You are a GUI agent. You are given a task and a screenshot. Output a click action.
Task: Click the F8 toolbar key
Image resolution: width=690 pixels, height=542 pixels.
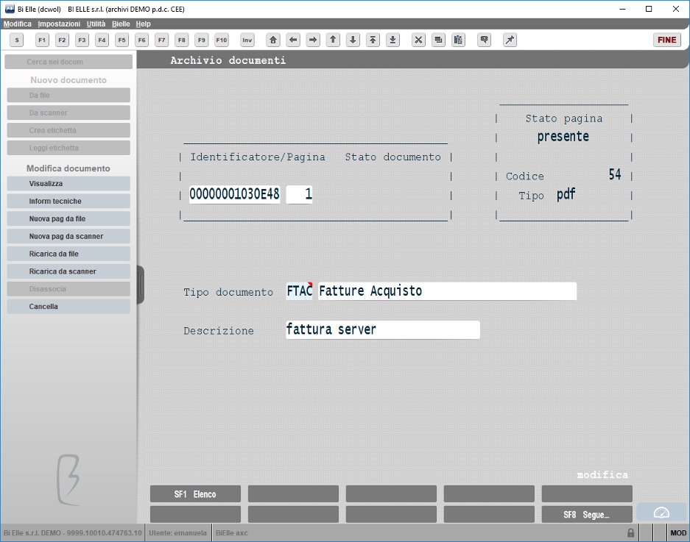coord(182,40)
